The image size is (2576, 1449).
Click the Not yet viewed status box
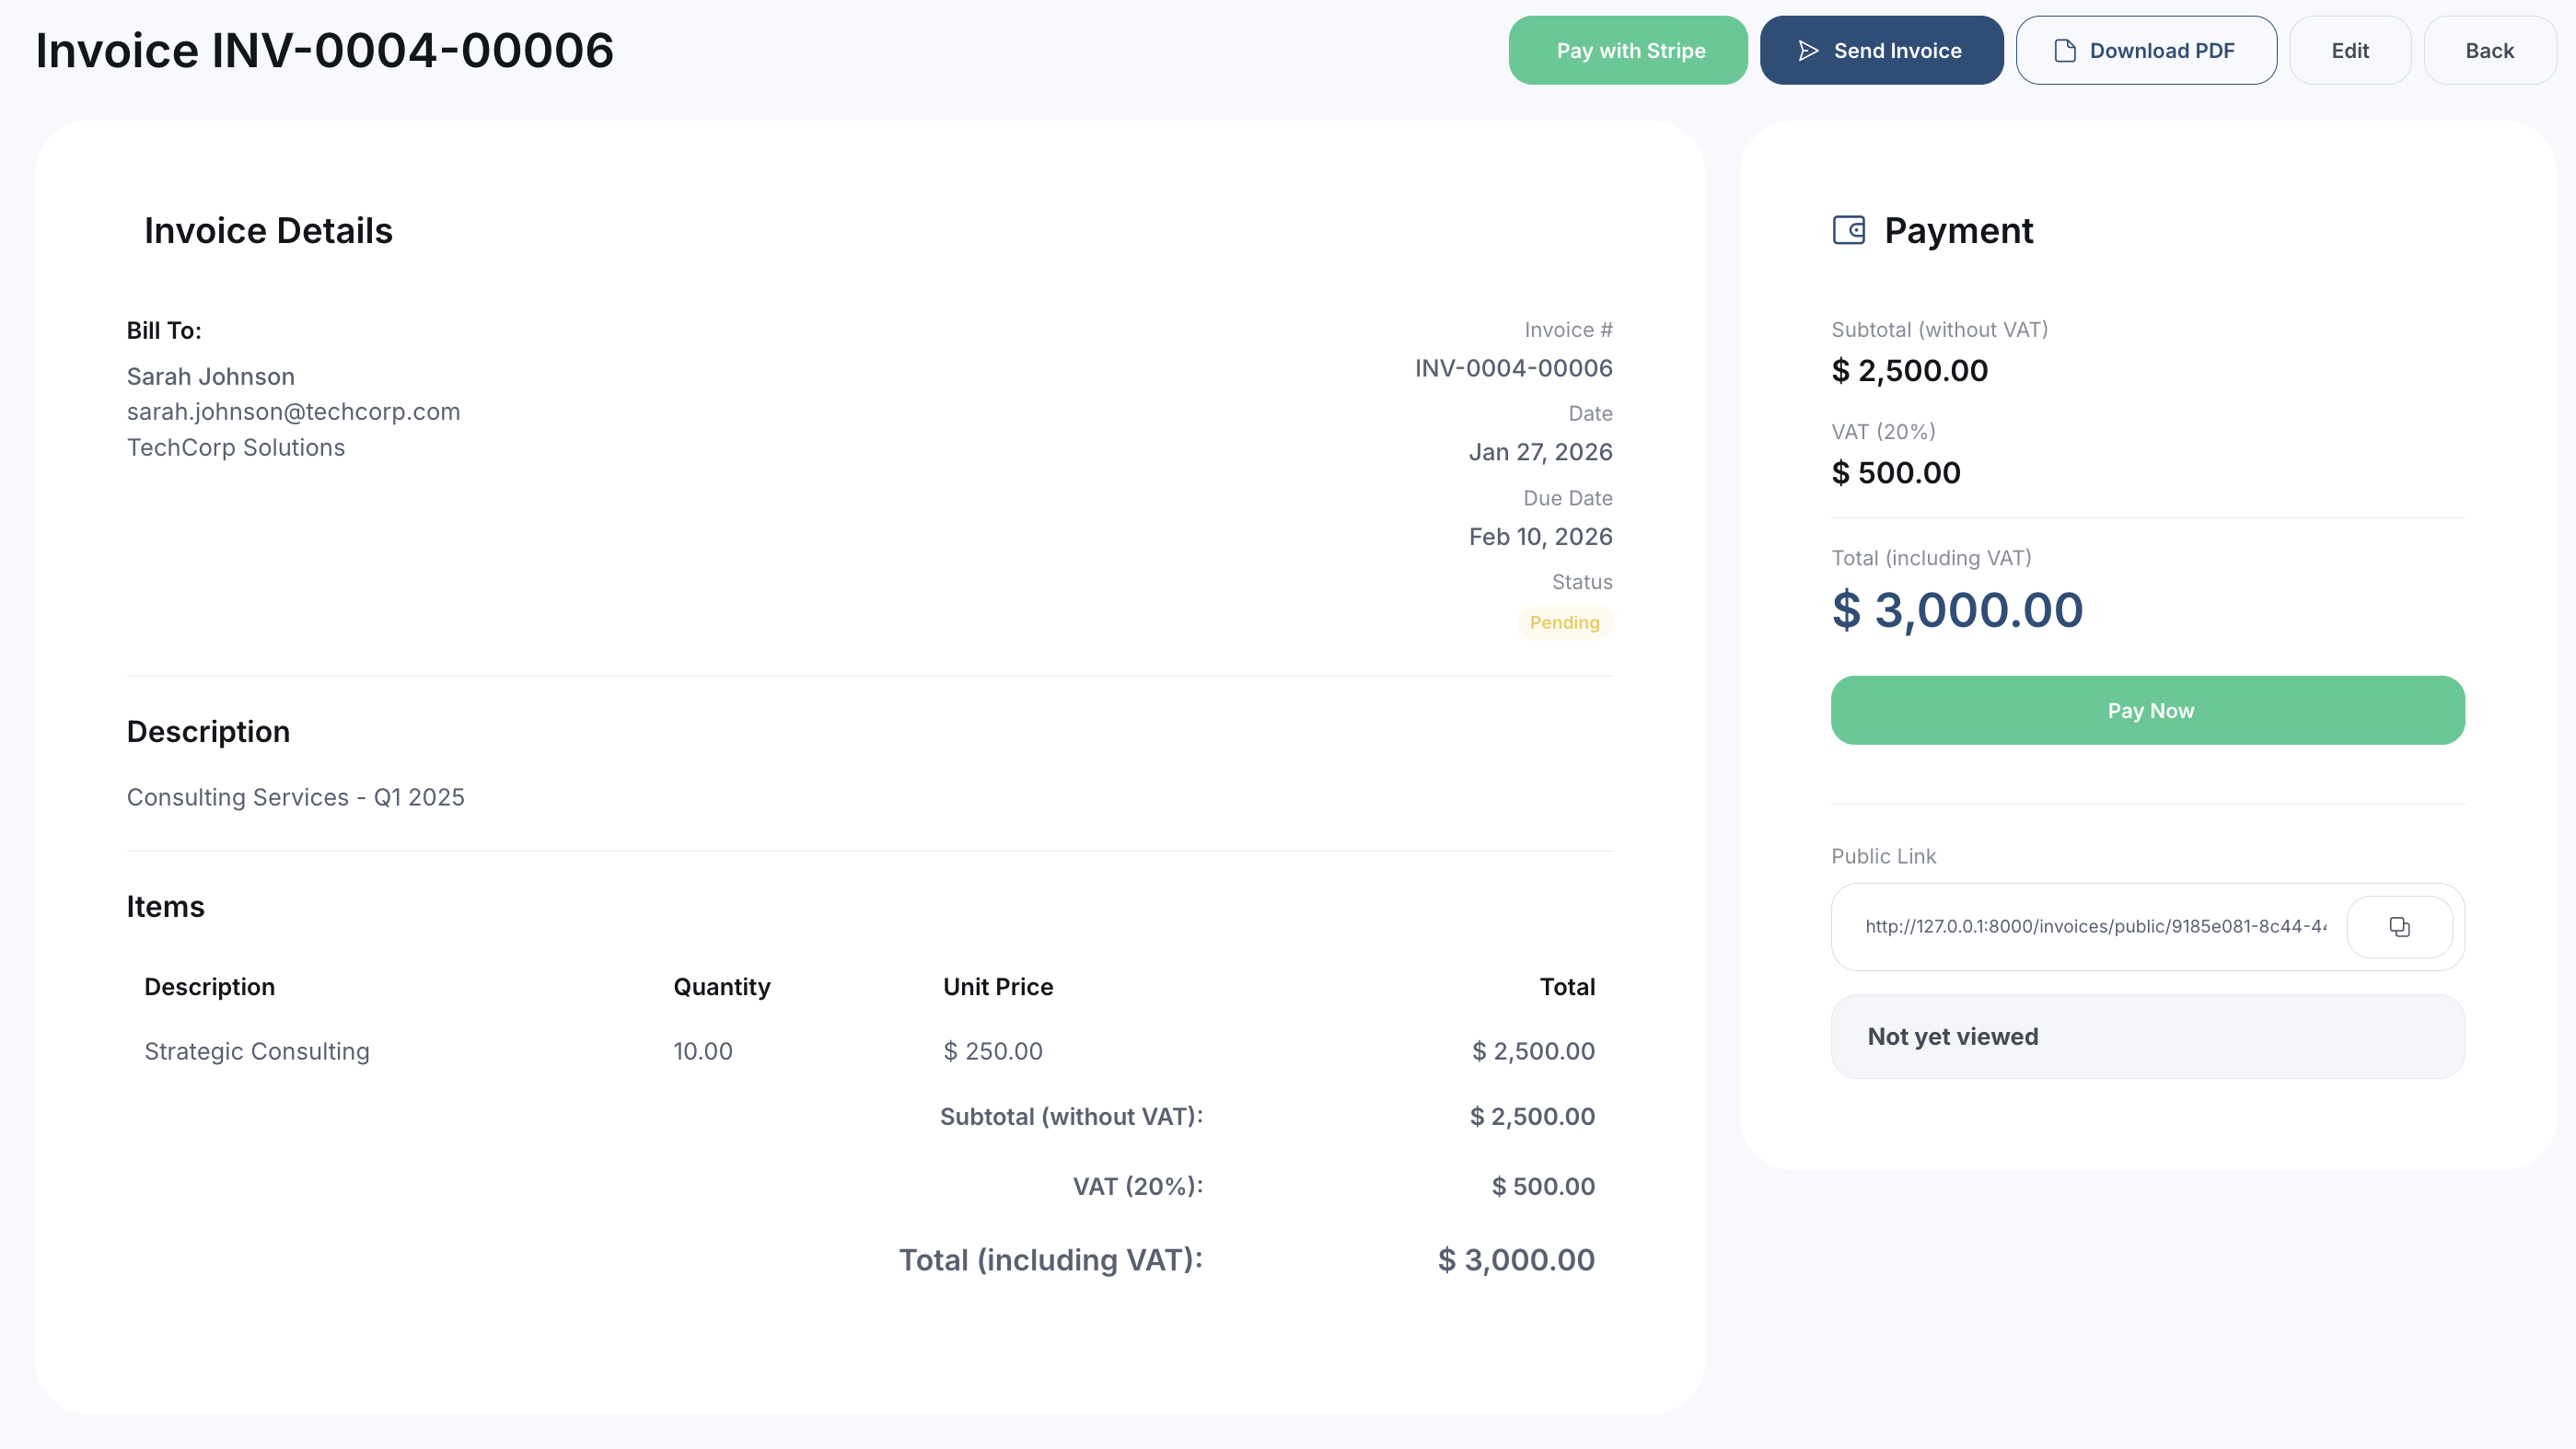pos(2147,1037)
